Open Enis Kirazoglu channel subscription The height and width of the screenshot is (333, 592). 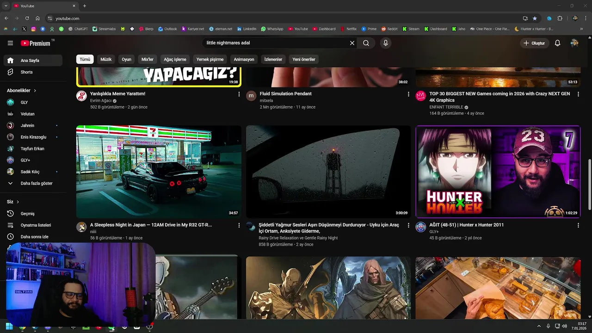tap(33, 137)
